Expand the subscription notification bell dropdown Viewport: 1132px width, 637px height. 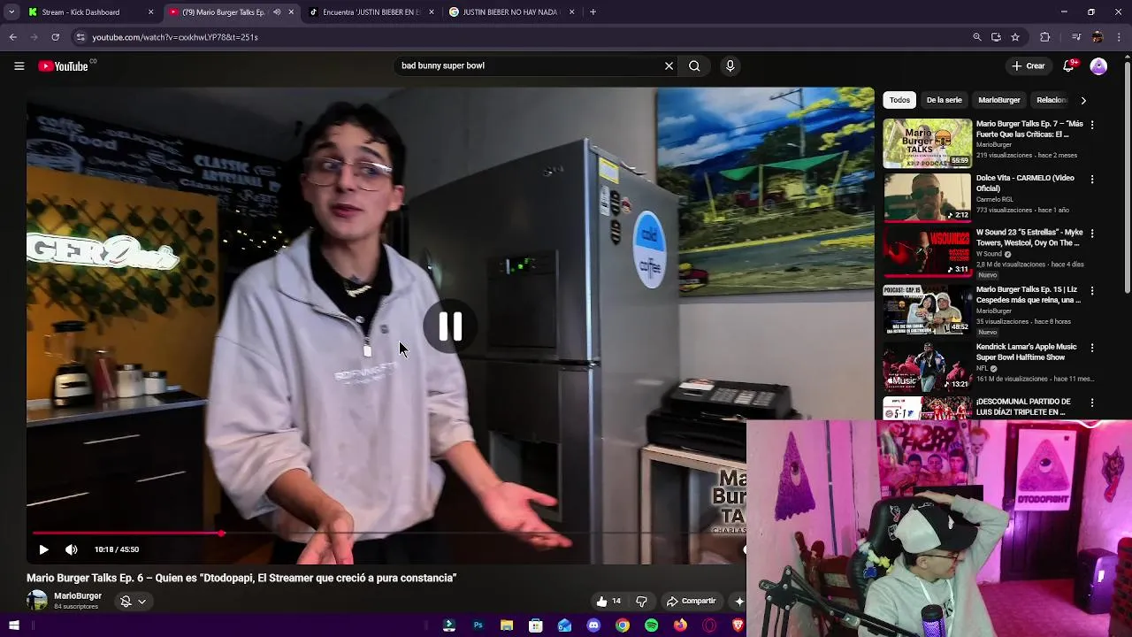click(x=133, y=601)
